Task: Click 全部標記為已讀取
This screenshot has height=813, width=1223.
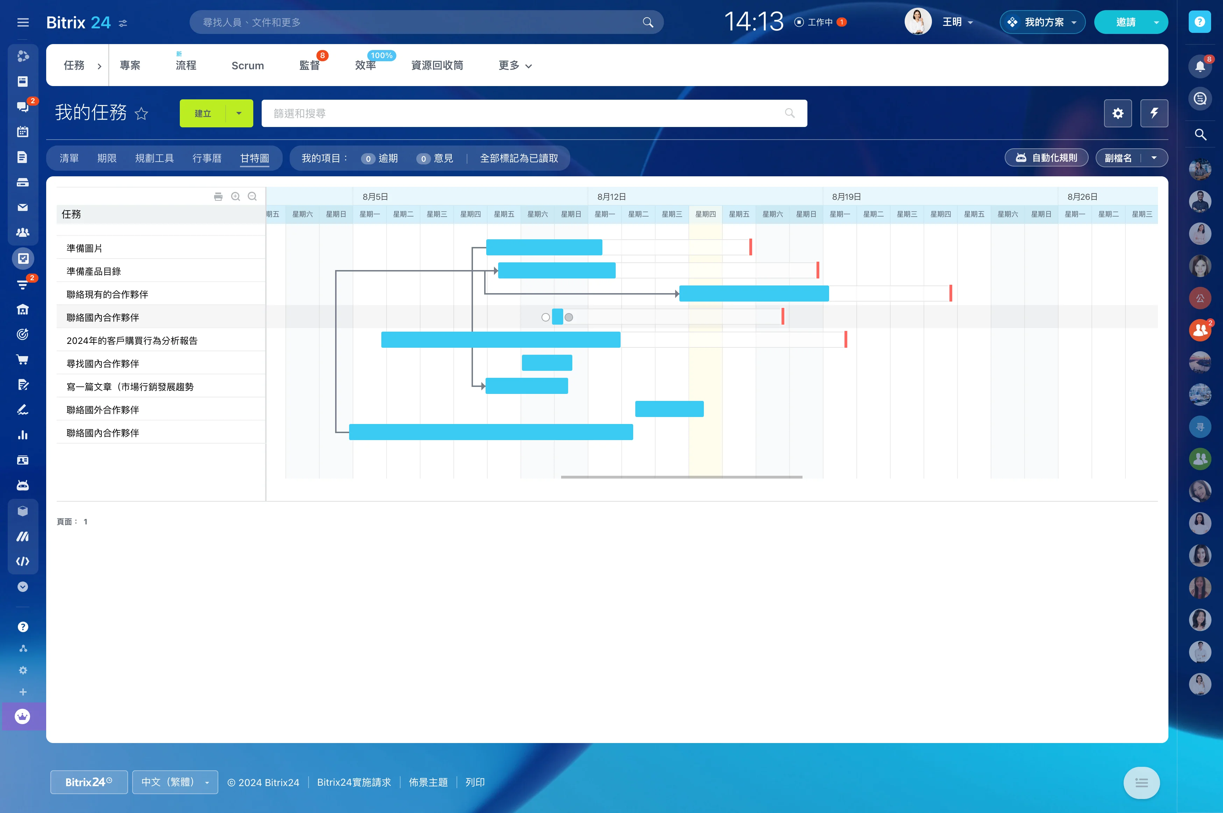Action: point(519,158)
